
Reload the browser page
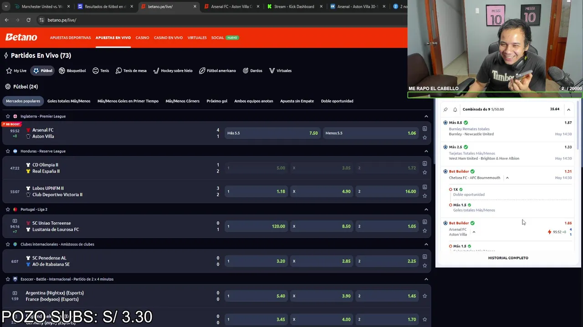pyautogui.click(x=28, y=20)
